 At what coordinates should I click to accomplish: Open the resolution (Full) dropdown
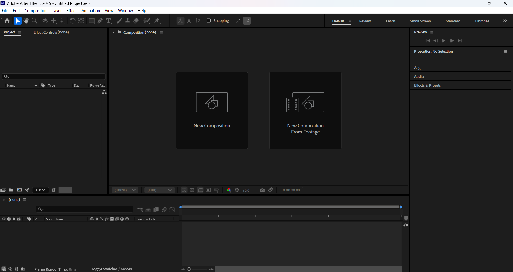click(x=159, y=190)
